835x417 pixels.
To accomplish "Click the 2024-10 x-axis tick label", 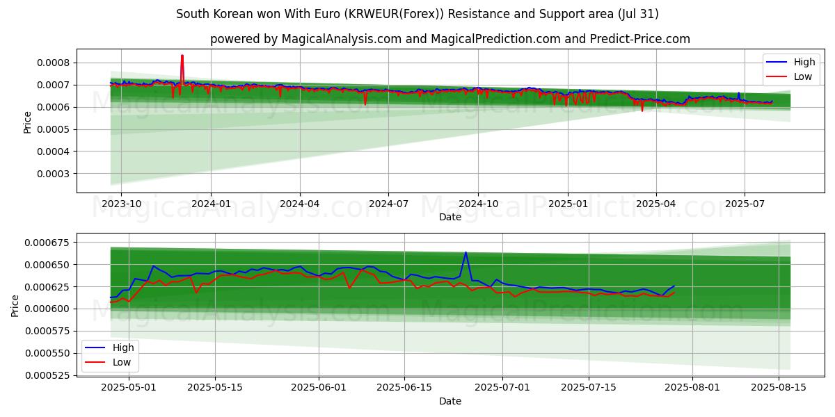I will pos(478,204).
